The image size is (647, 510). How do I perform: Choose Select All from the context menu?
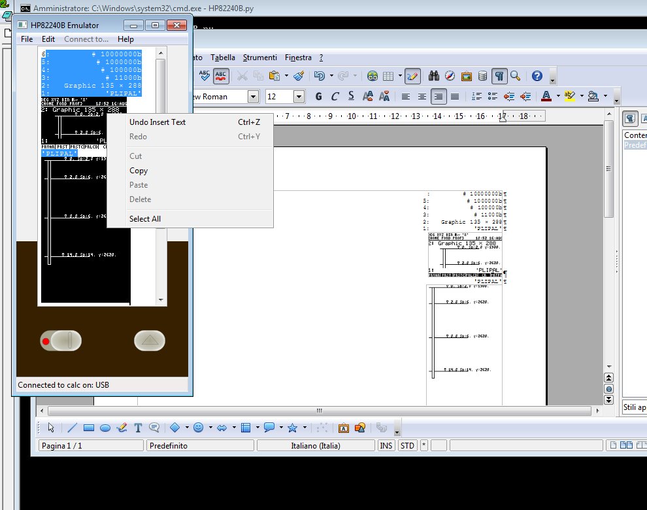[x=190, y=219]
